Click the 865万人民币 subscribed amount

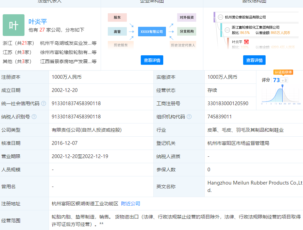tap(281, 33)
